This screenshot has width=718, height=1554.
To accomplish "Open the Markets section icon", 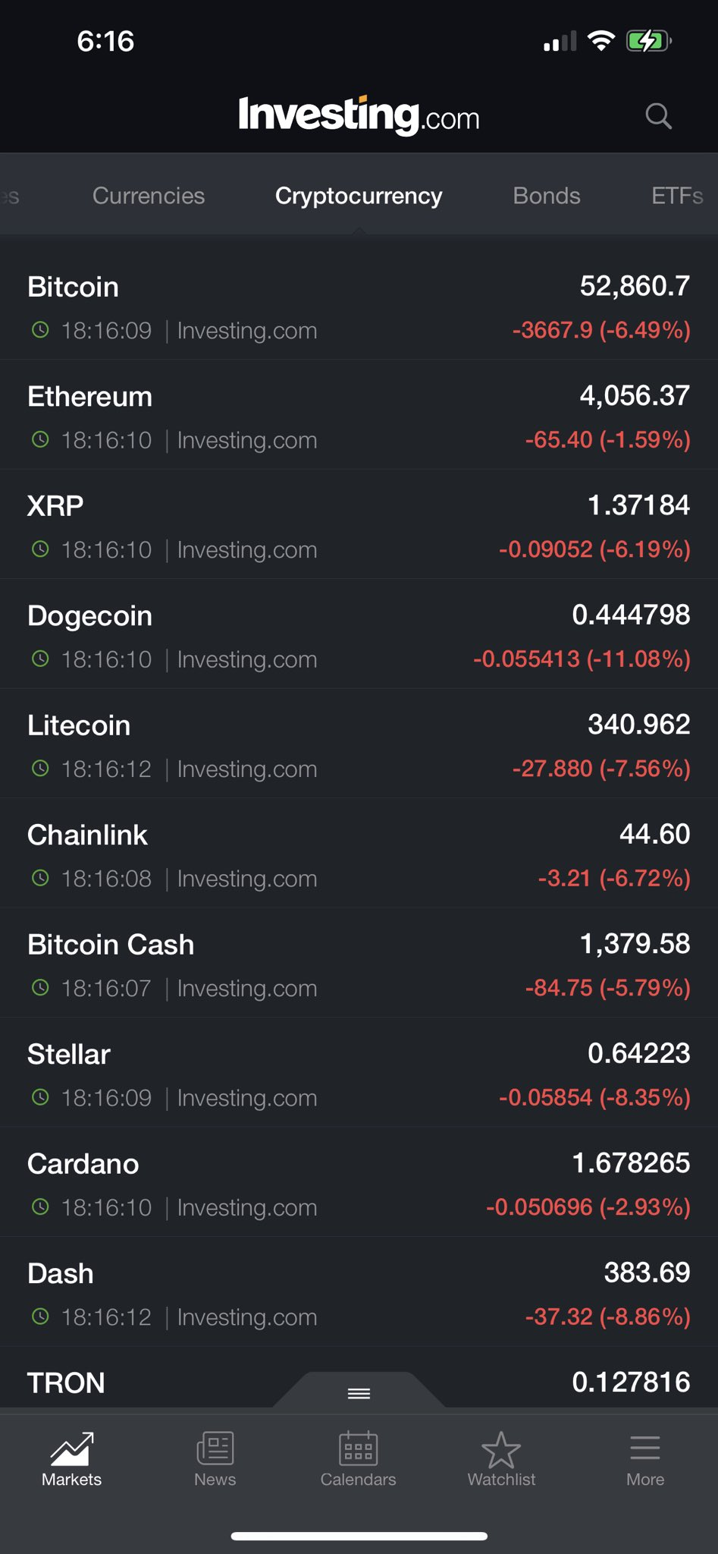I will click(x=71, y=1449).
